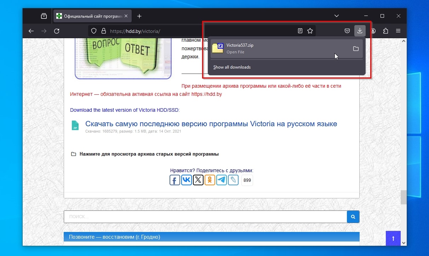Click the shield tracking protection icon
The image size is (429, 256).
point(94,31)
